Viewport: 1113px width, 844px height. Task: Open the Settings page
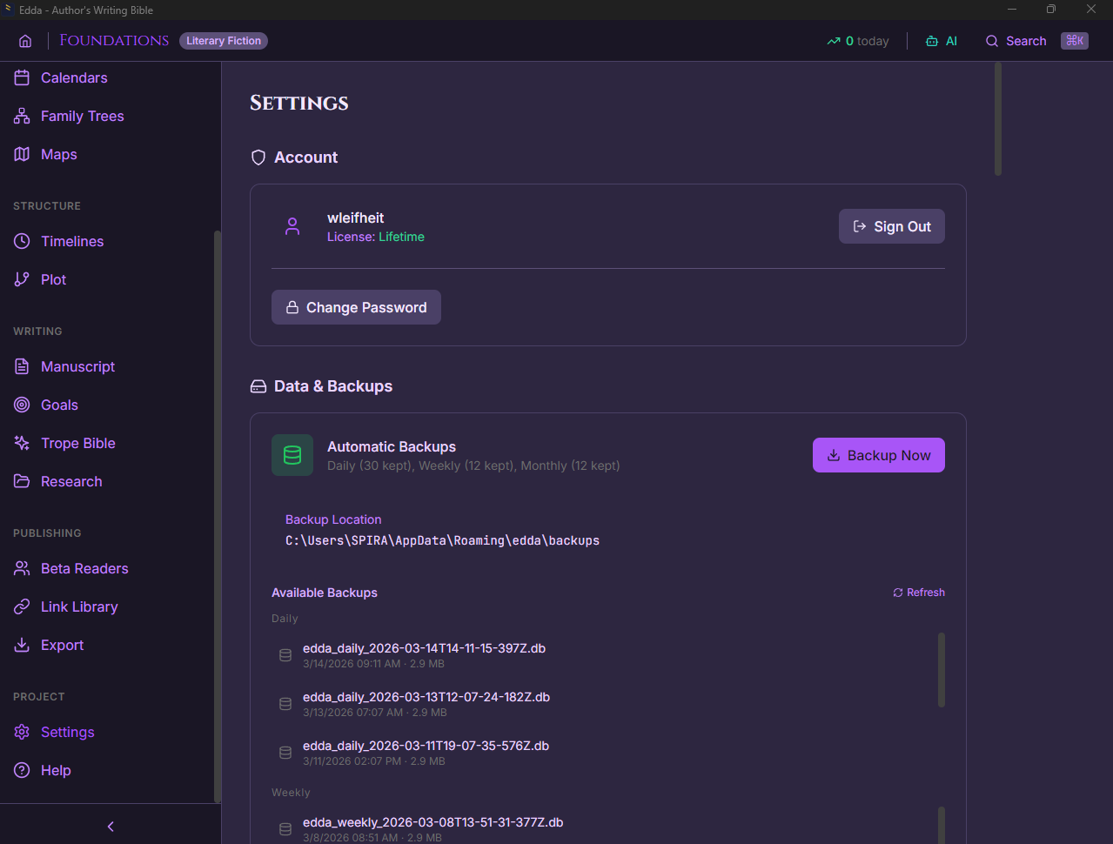click(67, 732)
